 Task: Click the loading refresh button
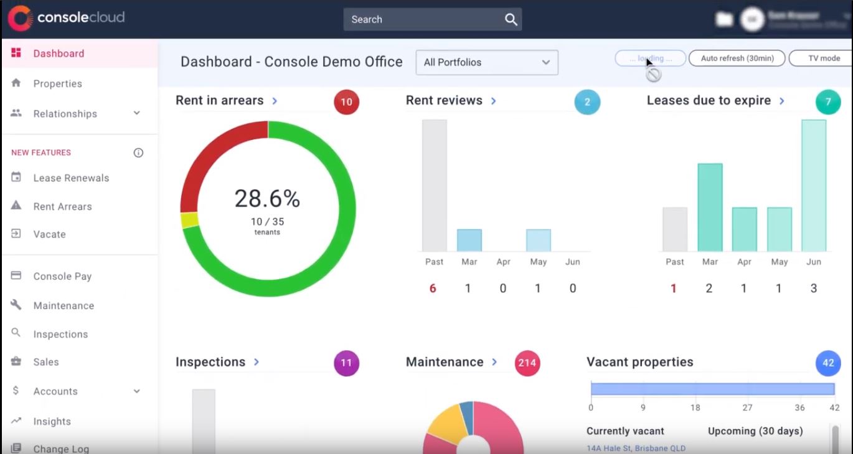tap(650, 58)
